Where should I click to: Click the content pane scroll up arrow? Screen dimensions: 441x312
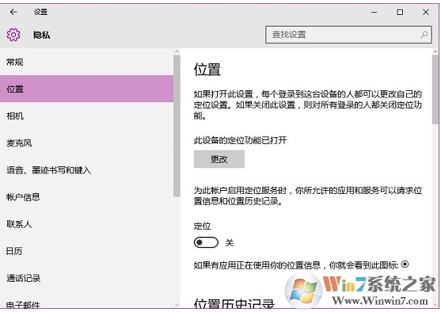pyautogui.click(x=435, y=51)
